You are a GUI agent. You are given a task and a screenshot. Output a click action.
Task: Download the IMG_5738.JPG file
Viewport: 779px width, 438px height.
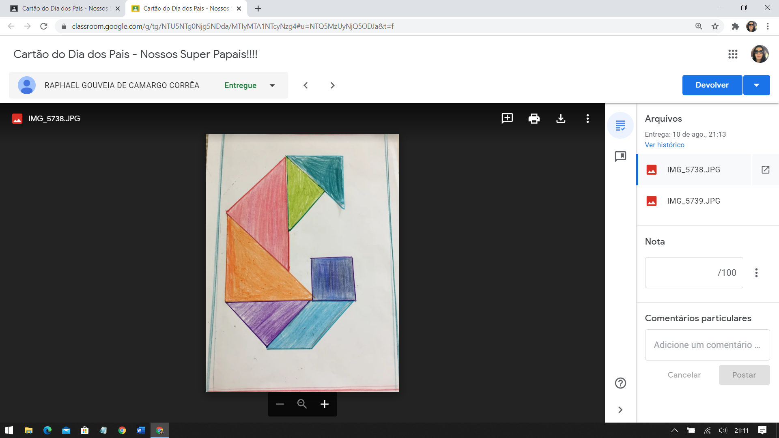pyautogui.click(x=561, y=118)
